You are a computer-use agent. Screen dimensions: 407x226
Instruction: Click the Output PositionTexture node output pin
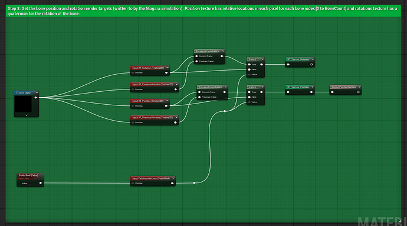(x=359, y=92)
